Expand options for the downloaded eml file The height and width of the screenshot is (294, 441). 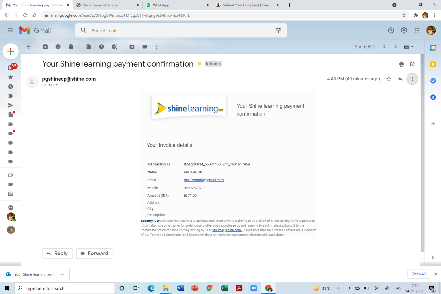tap(62, 274)
